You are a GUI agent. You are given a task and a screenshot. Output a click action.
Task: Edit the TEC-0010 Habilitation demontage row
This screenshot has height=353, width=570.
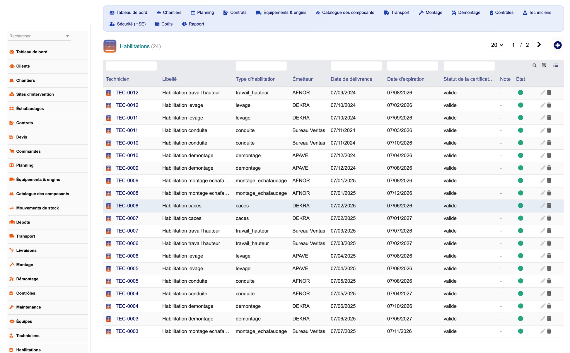[542, 156]
